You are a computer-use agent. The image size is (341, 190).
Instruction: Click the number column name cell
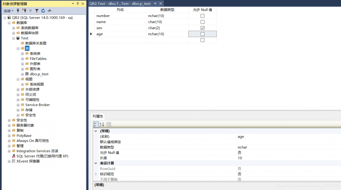[x=120, y=16]
